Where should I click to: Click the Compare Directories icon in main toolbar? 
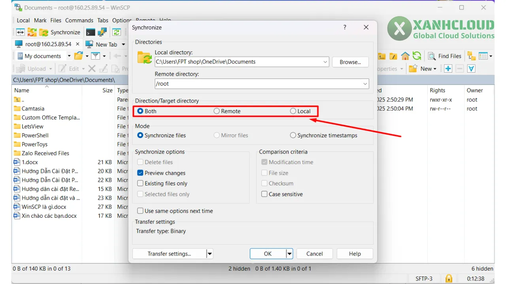(20, 32)
